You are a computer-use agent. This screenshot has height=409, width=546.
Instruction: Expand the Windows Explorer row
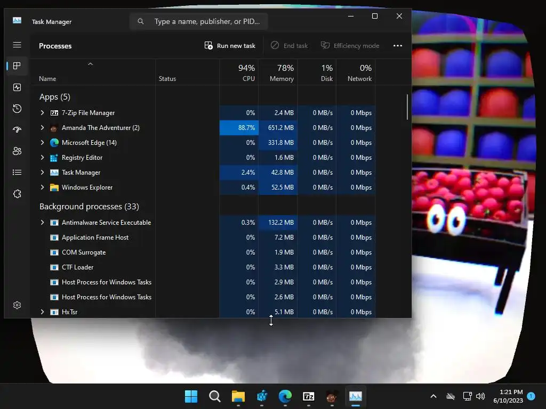coord(42,187)
